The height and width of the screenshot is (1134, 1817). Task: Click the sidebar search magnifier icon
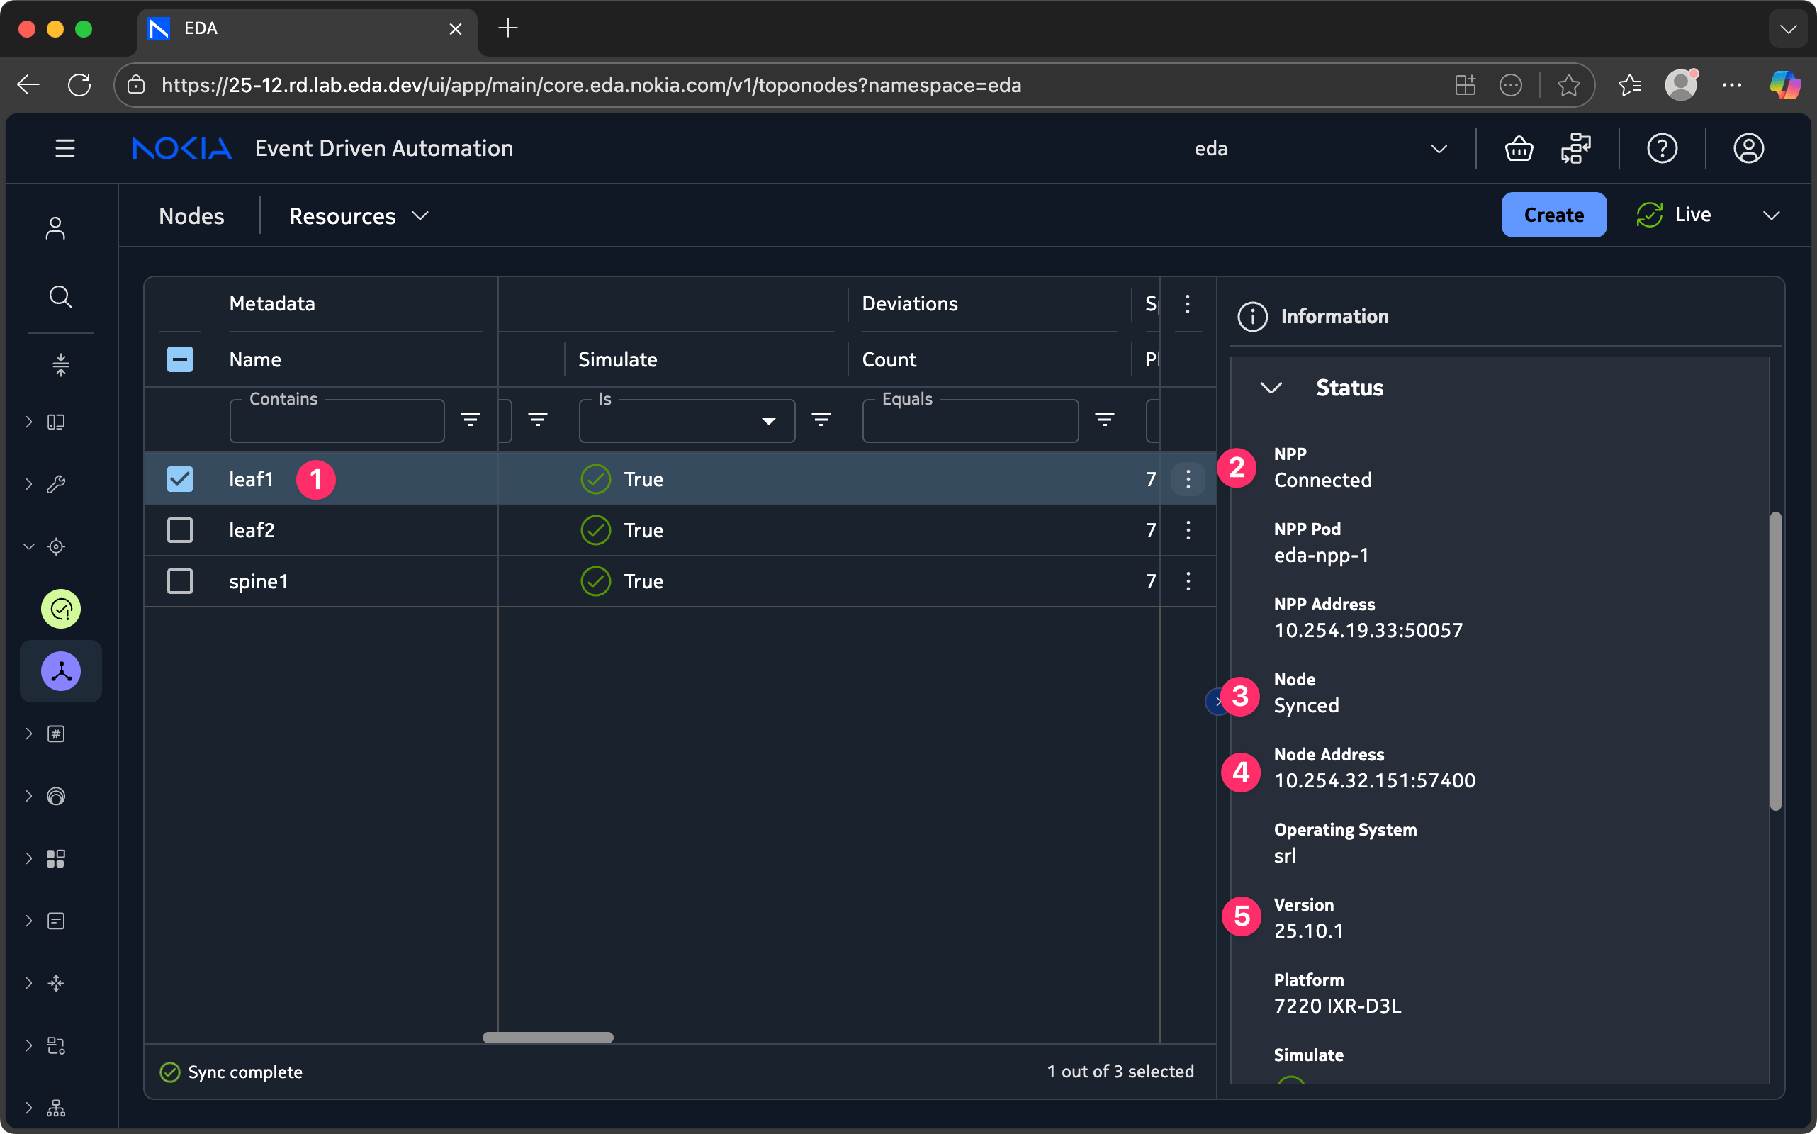(x=60, y=297)
